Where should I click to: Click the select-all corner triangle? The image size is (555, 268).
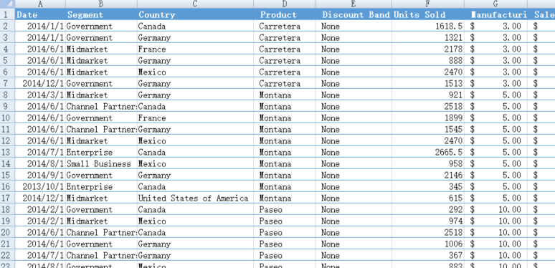click(7, 4)
